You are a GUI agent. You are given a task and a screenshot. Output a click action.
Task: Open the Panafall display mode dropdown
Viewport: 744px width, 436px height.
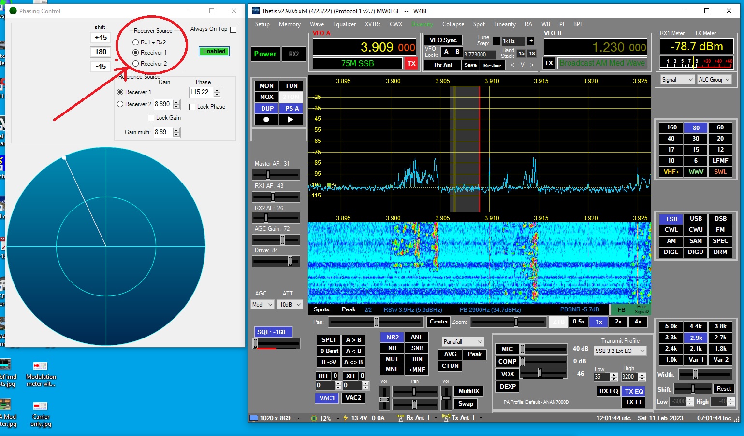point(463,341)
